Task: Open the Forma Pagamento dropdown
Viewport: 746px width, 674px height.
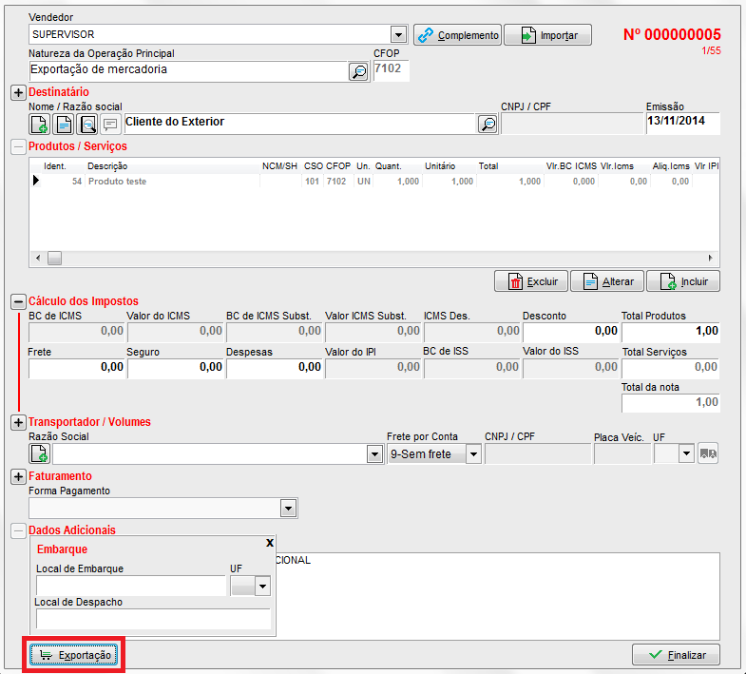Action: click(x=289, y=508)
